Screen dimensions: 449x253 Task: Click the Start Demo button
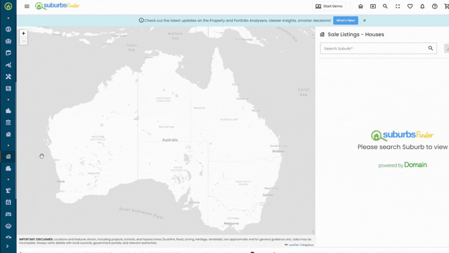coord(329,6)
